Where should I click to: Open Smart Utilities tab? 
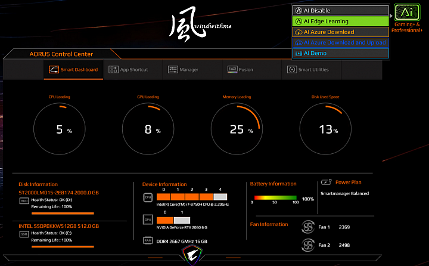click(x=312, y=70)
